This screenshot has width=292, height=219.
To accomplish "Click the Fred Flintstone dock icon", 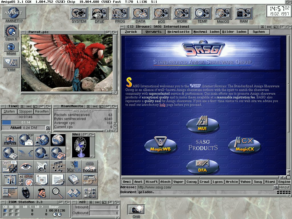I will tap(42, 193).
